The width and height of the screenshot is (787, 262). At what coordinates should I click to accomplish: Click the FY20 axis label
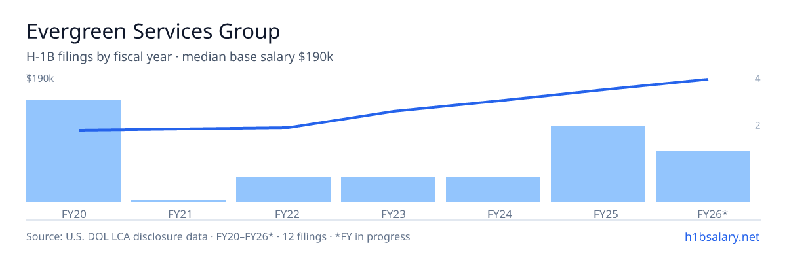73,214
